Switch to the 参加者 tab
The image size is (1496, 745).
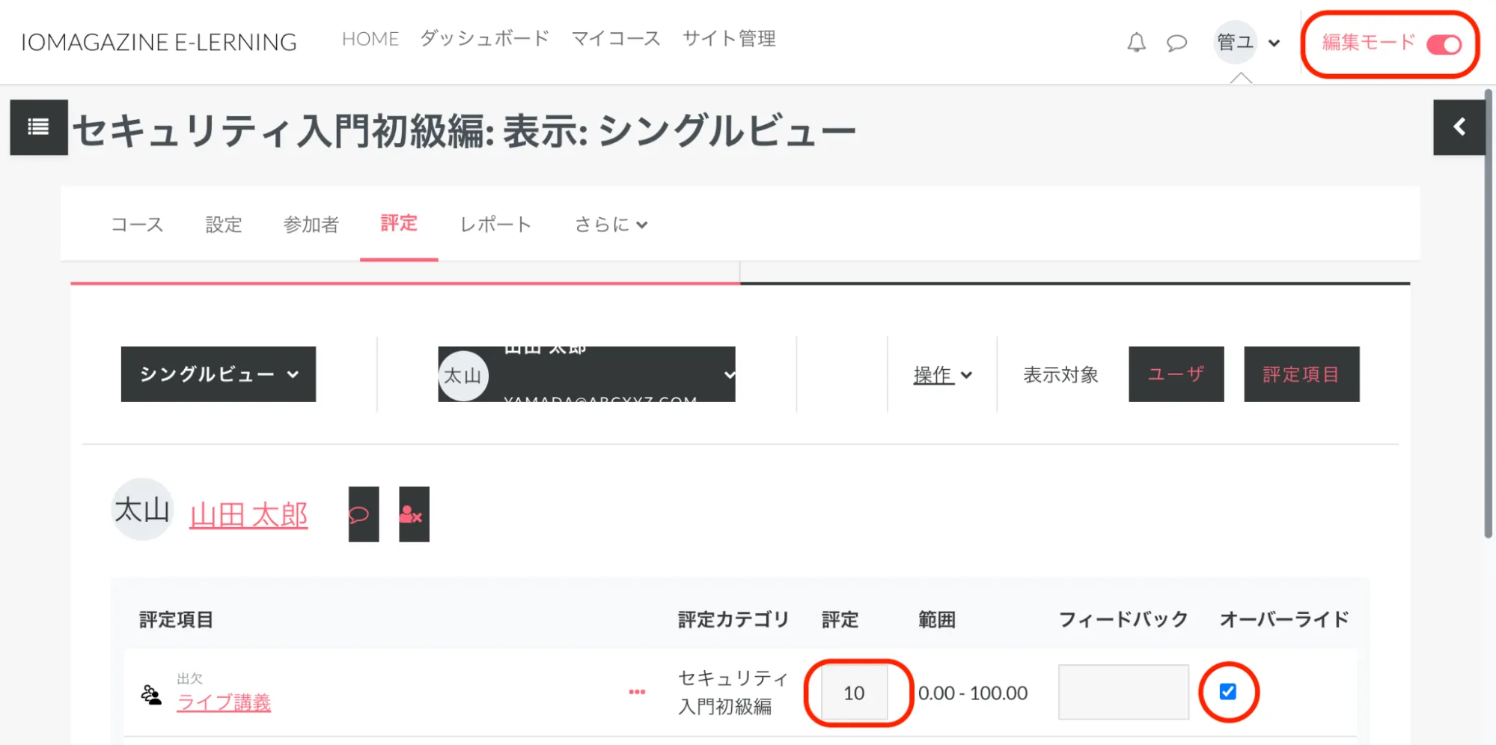point(311,225)
